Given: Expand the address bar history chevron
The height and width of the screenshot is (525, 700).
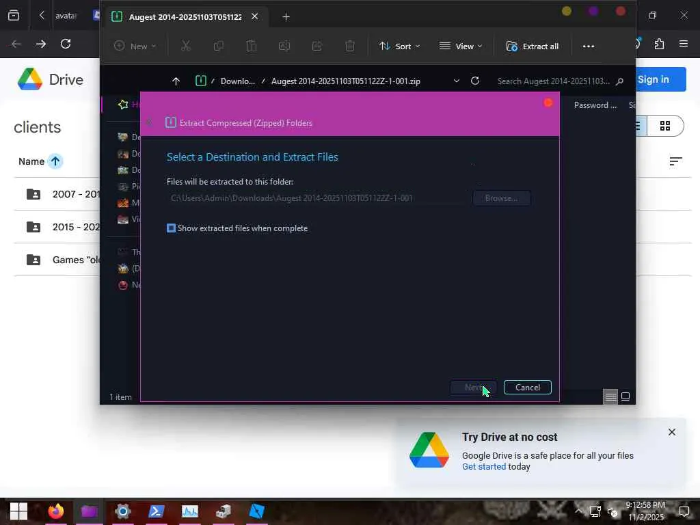Looking at the screenshot, I should click(x=456, y=81).
